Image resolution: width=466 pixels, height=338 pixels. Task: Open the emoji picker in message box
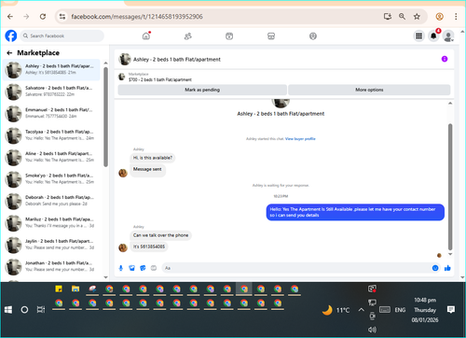pos(435,268)
